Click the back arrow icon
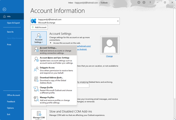This screenshot has height=120, width=176. click(4, 9)
